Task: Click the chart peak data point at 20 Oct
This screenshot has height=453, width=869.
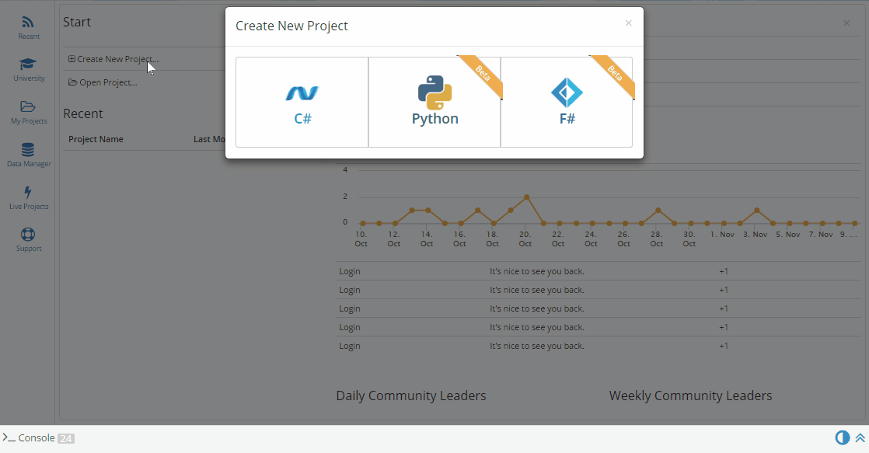Action: 526,197
